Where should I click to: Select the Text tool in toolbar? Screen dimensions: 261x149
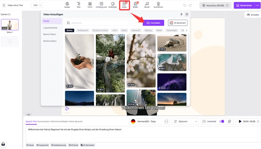point(78,5)
